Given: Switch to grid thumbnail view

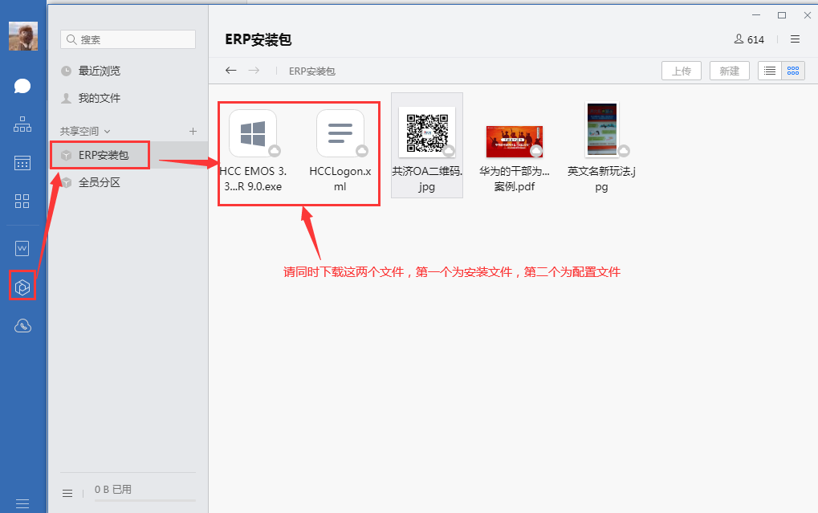Looking at the screenshot, I should click(x=793, y=71).
